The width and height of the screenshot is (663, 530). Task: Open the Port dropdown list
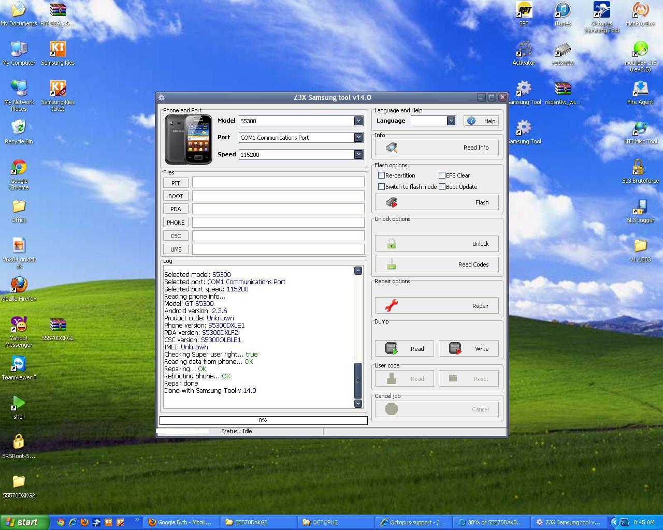click(x=358, y=137)
